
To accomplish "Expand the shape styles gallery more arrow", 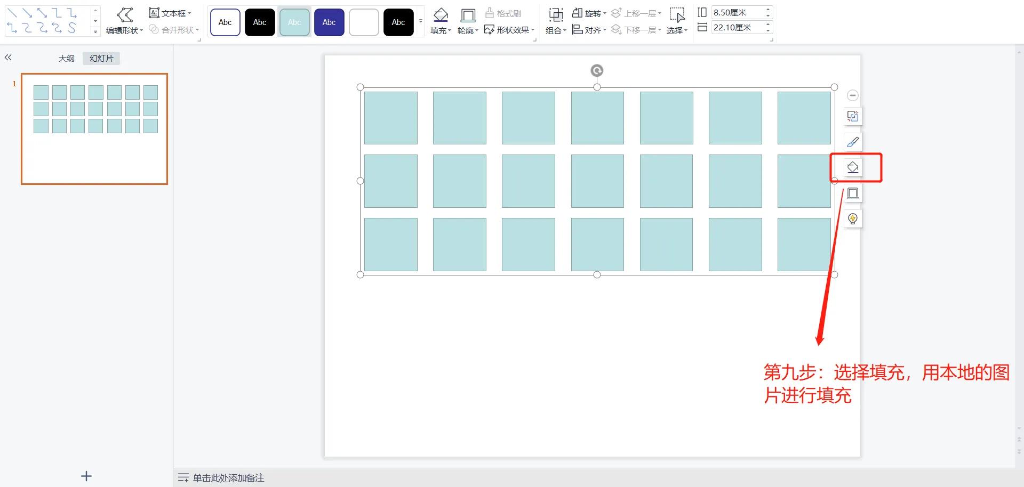I will pyautogui.click(x=421, y=22).
